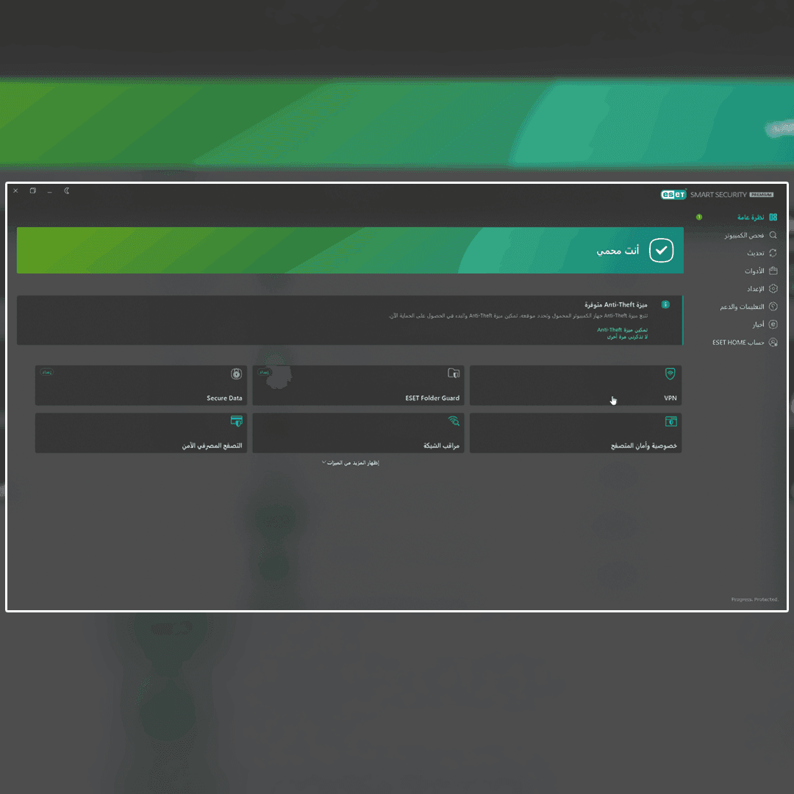Image resolution: width=794 pixels, height=794 pixels.
Task: Click the تمكين ميزة Anti-Theft link
Action: (x=623, y=330)
